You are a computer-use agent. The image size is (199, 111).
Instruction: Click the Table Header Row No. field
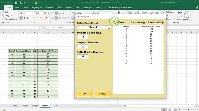[x=83, y=56]
